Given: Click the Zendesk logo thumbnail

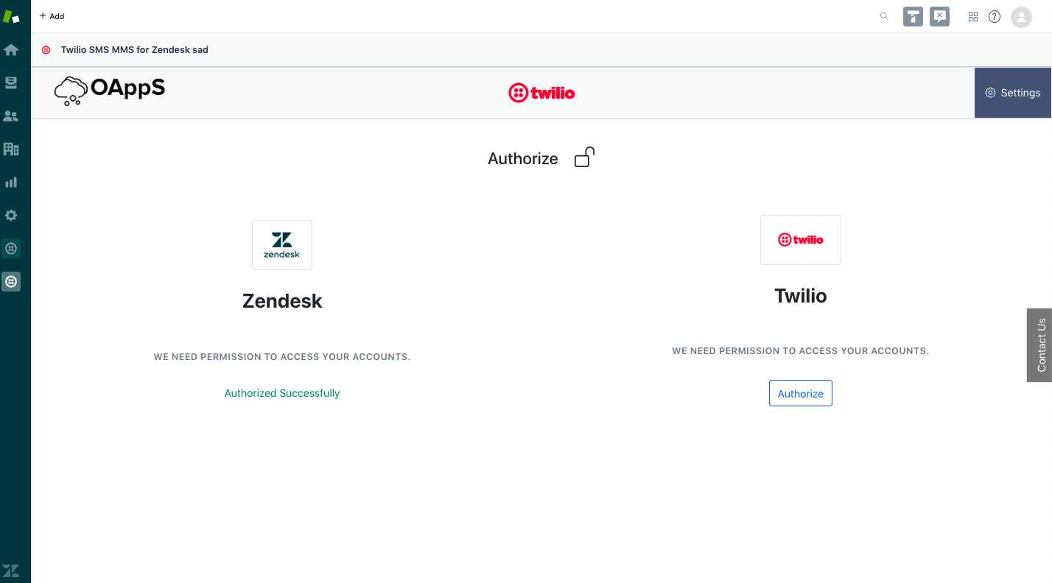Looking at the screenshot, I should [282, 245].
